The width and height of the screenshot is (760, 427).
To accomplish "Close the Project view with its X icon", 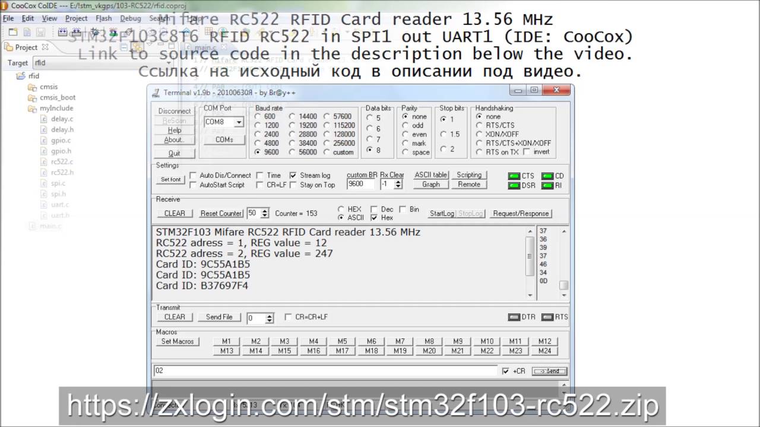I will [45, 47].
